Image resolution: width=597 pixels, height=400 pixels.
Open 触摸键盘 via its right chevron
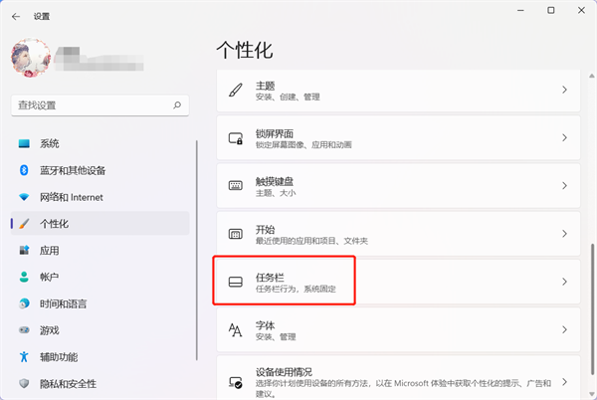564,186
